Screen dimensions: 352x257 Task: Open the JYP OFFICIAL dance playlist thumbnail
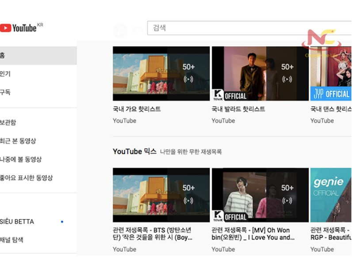pos(331,74)
